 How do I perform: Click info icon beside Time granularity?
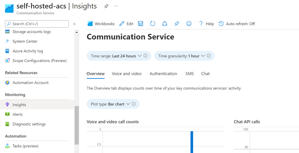tap(209, 56)
